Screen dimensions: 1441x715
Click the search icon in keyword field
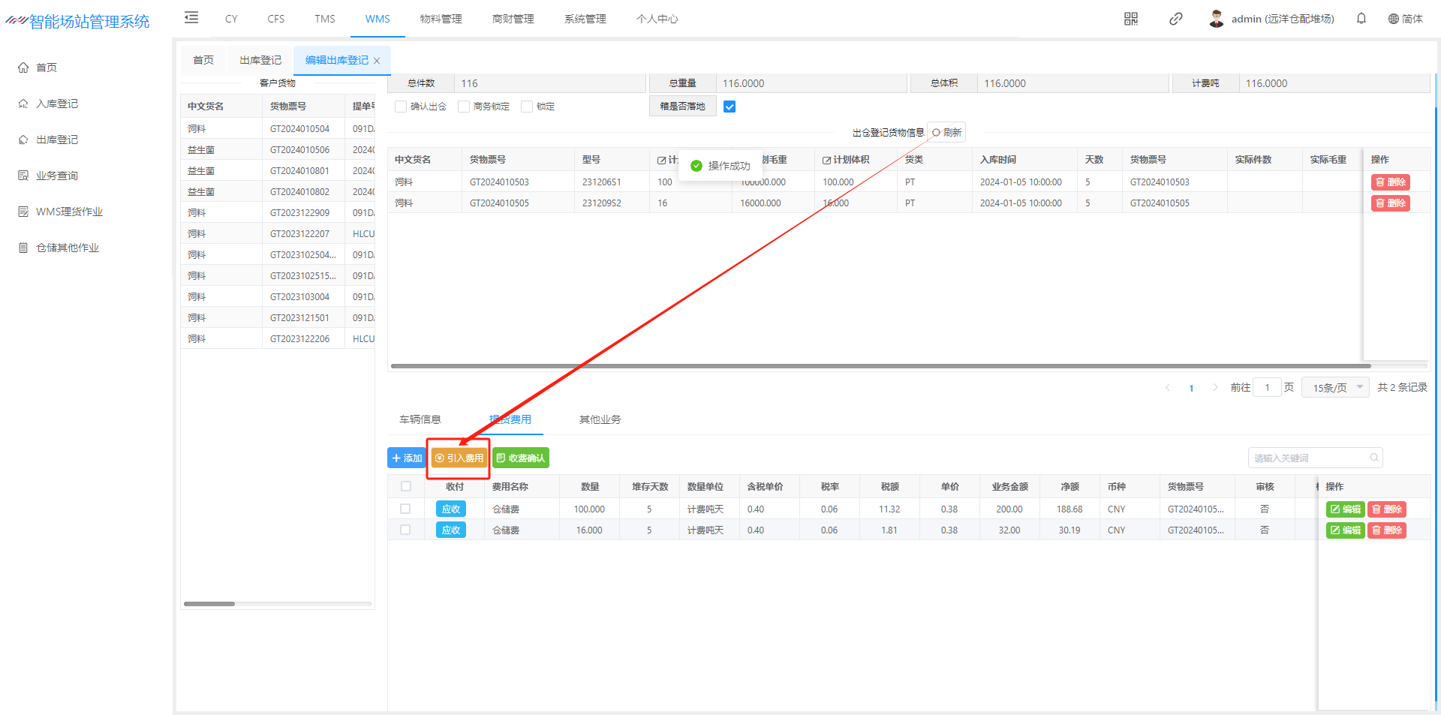1374,458
